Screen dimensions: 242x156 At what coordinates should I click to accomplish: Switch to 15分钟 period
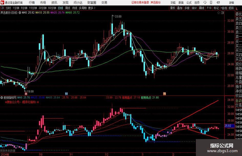[x=33, y=8]
